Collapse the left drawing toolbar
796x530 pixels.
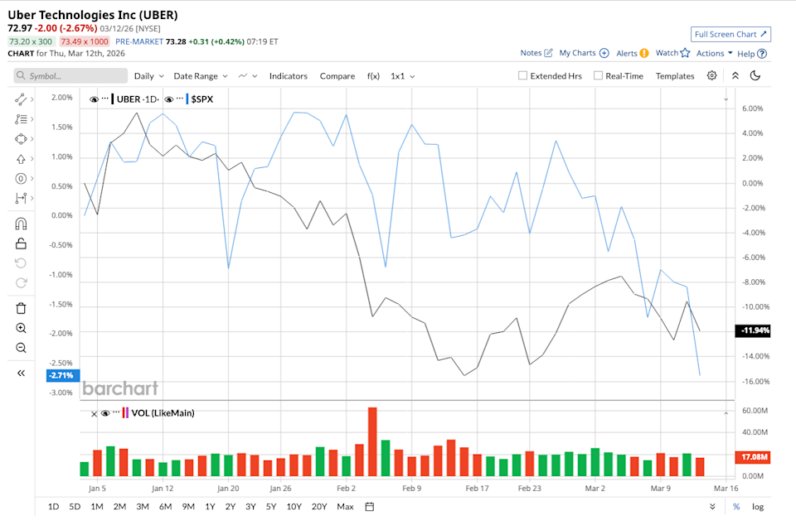pos(21,373)
